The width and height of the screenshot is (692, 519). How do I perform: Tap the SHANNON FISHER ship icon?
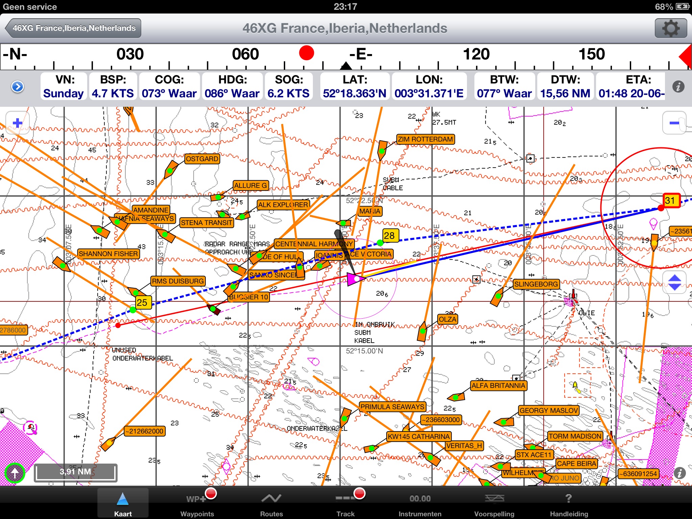62,265
